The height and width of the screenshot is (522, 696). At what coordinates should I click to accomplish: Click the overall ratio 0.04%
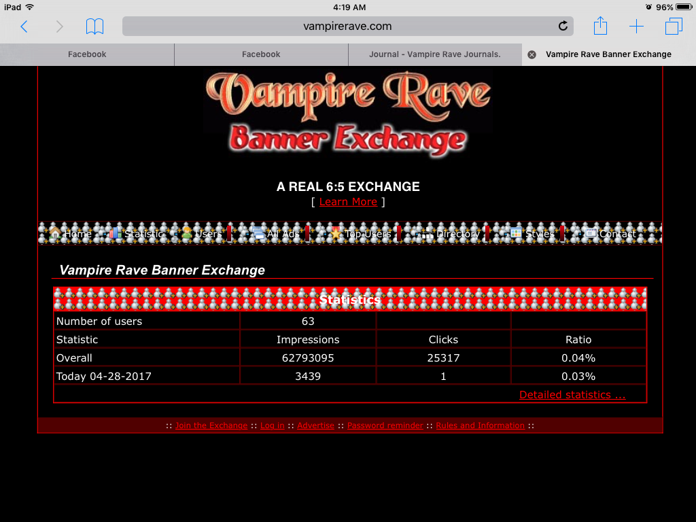click(x=578, y=358)
